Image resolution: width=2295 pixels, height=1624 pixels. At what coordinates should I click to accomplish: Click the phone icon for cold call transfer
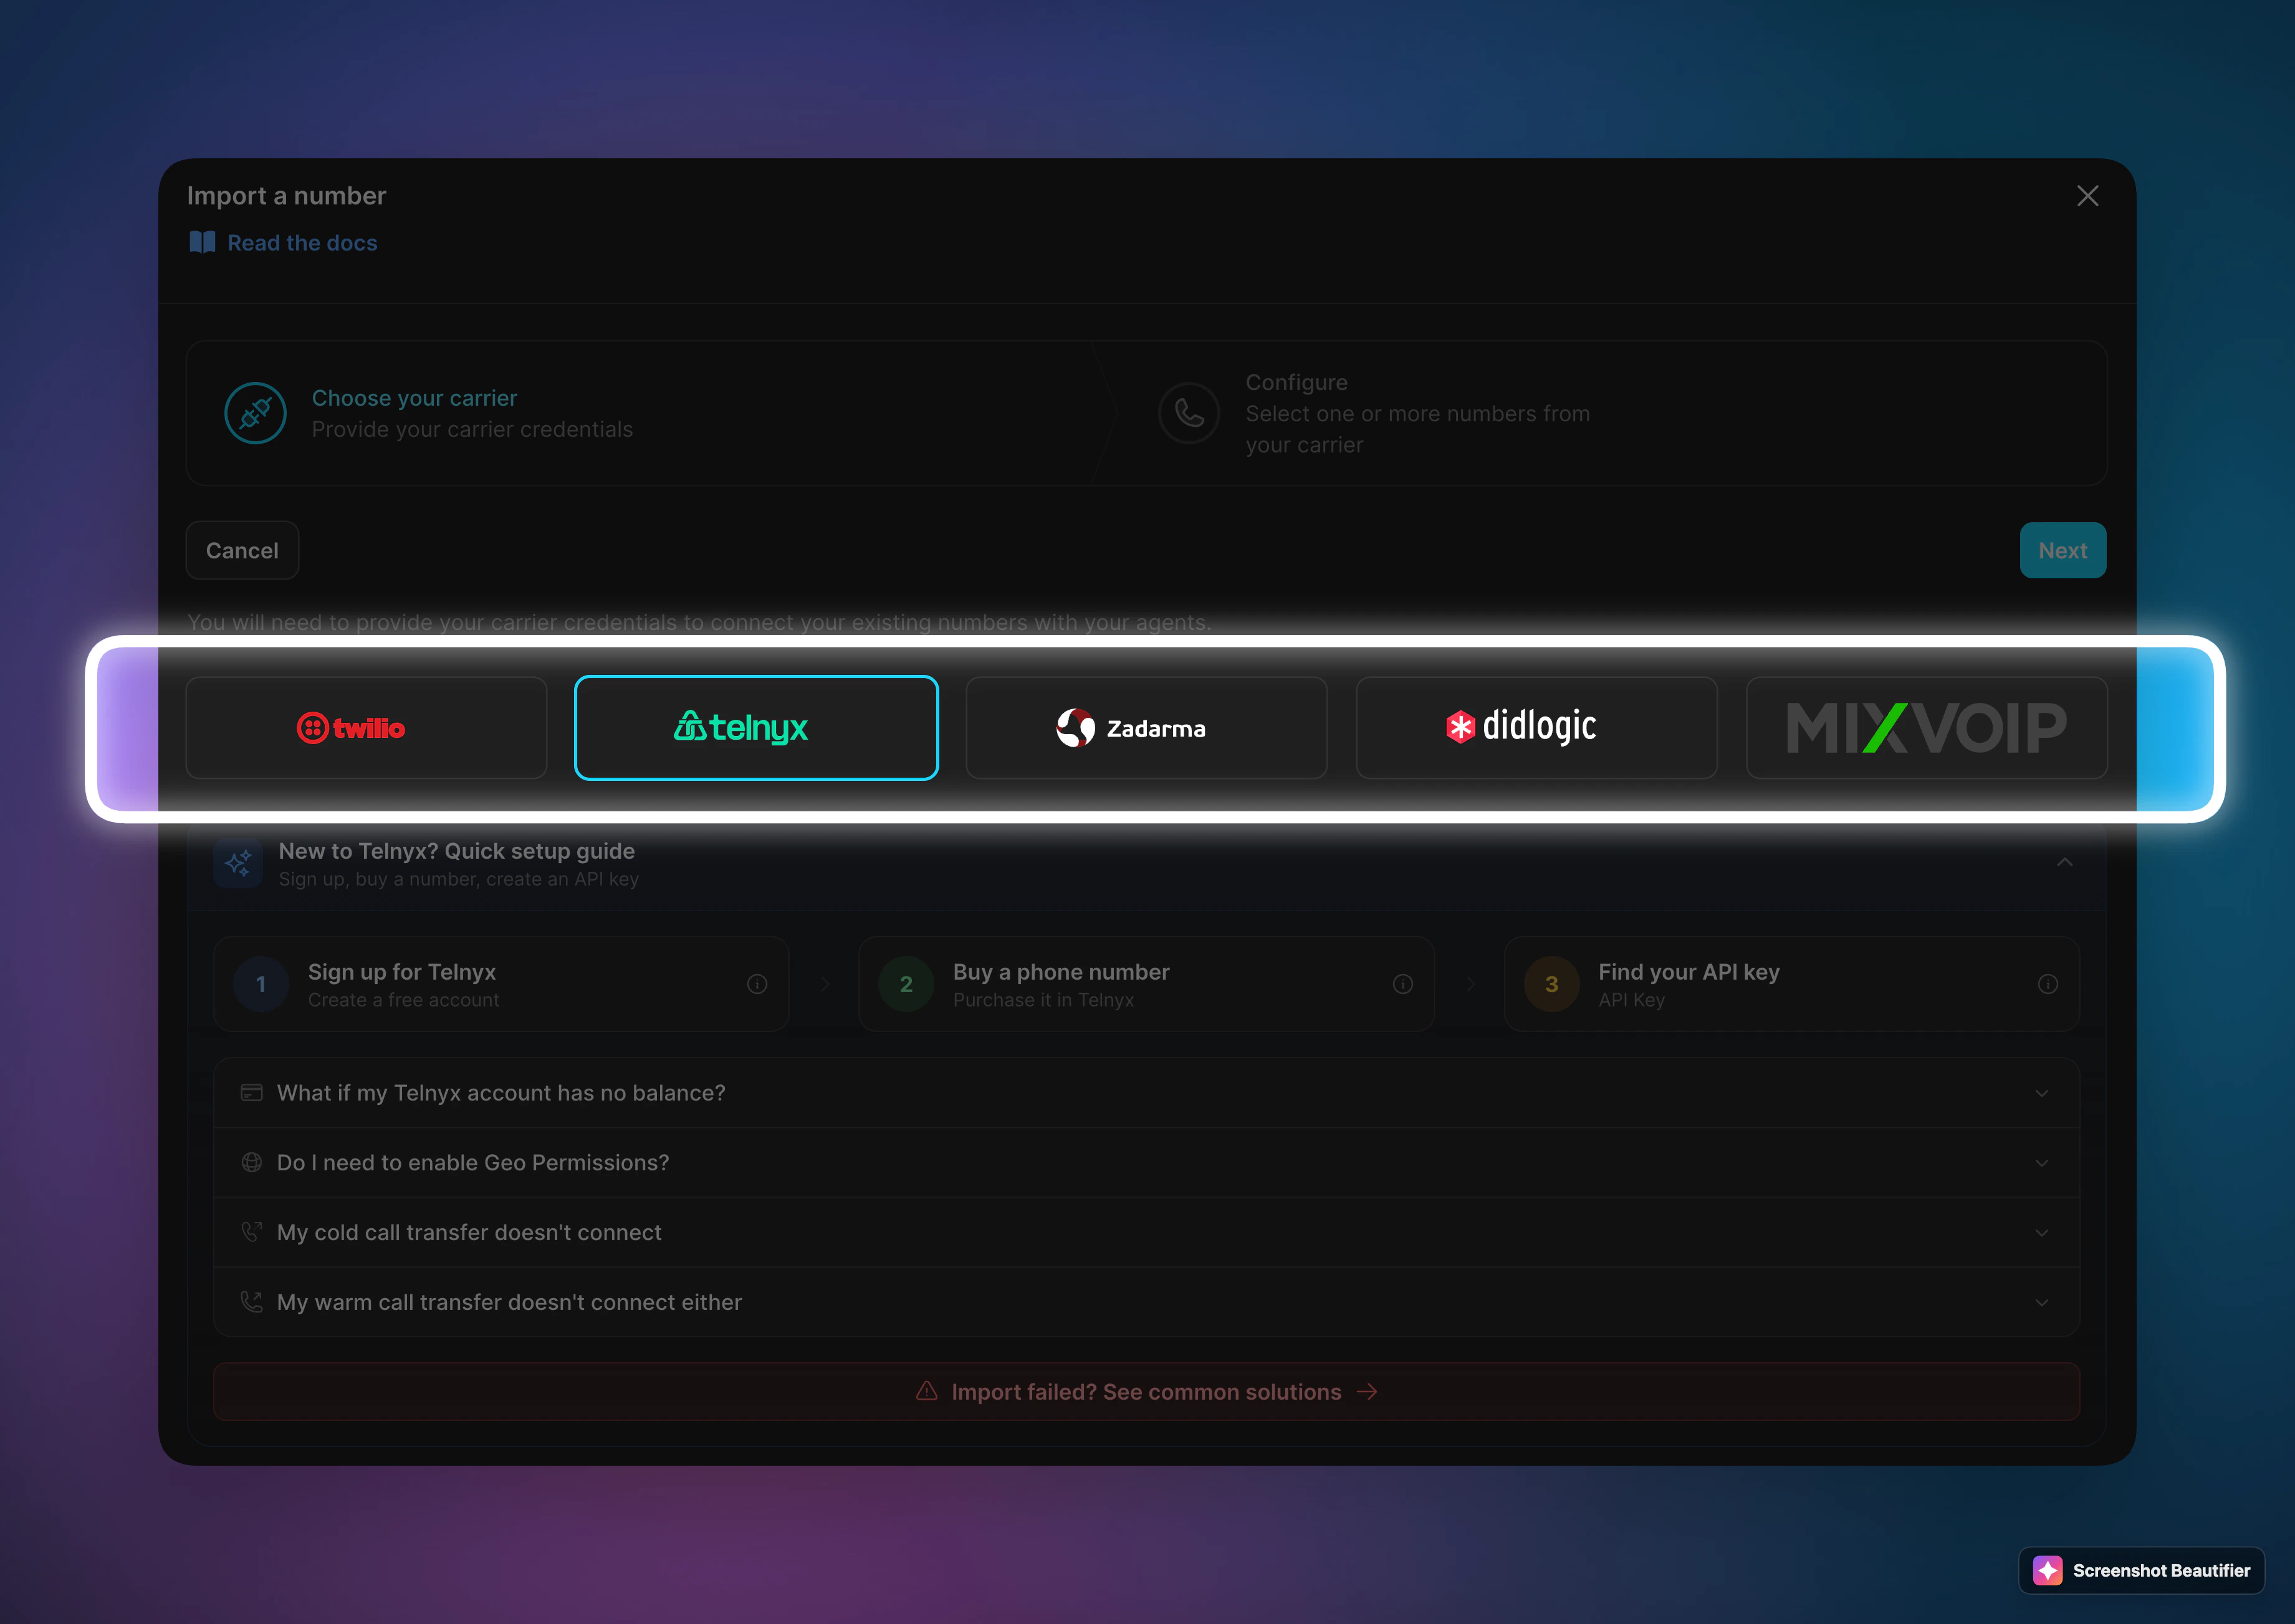[x=252, y=1232]
